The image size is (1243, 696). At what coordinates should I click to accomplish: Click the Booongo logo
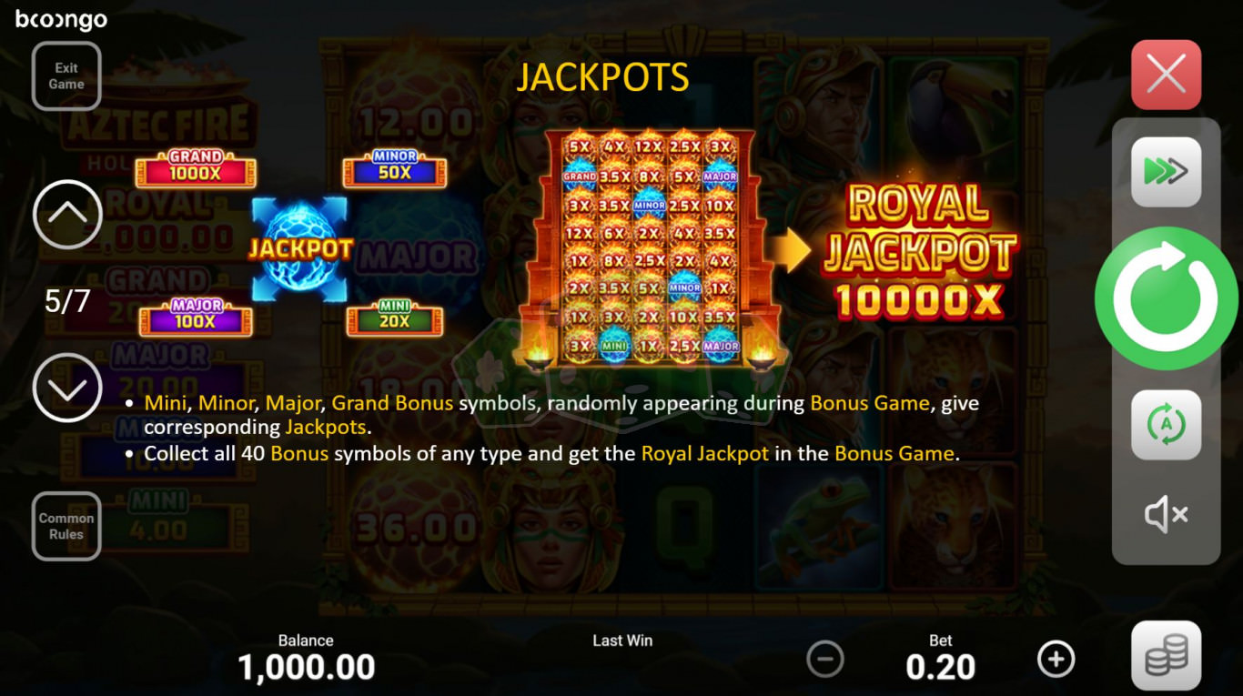point(61,19)
